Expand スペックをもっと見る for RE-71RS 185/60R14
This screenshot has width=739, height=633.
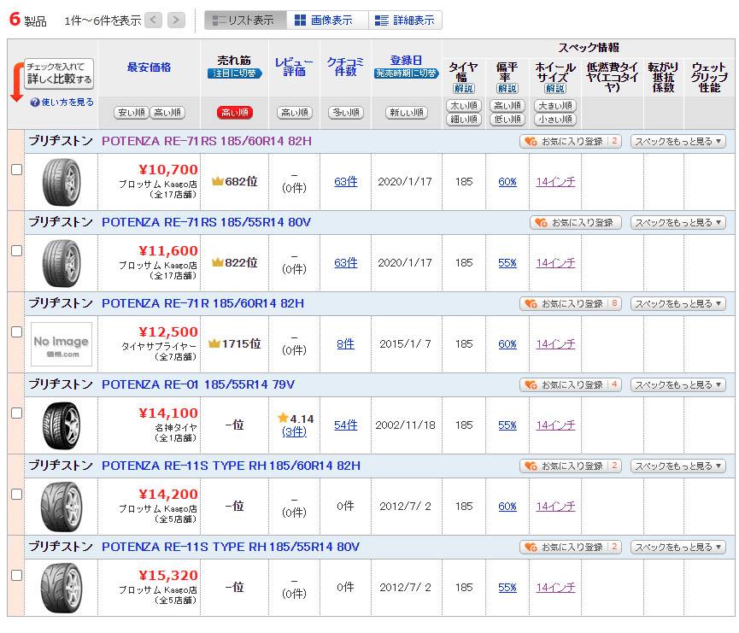(677, 142)
